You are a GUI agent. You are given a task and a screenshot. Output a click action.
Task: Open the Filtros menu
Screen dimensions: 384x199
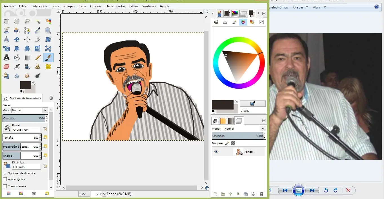click(x=134, y=6)
